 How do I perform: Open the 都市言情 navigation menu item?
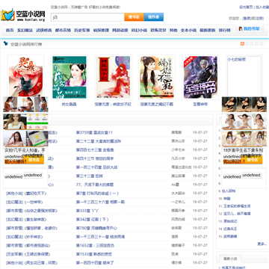point(63,30)
